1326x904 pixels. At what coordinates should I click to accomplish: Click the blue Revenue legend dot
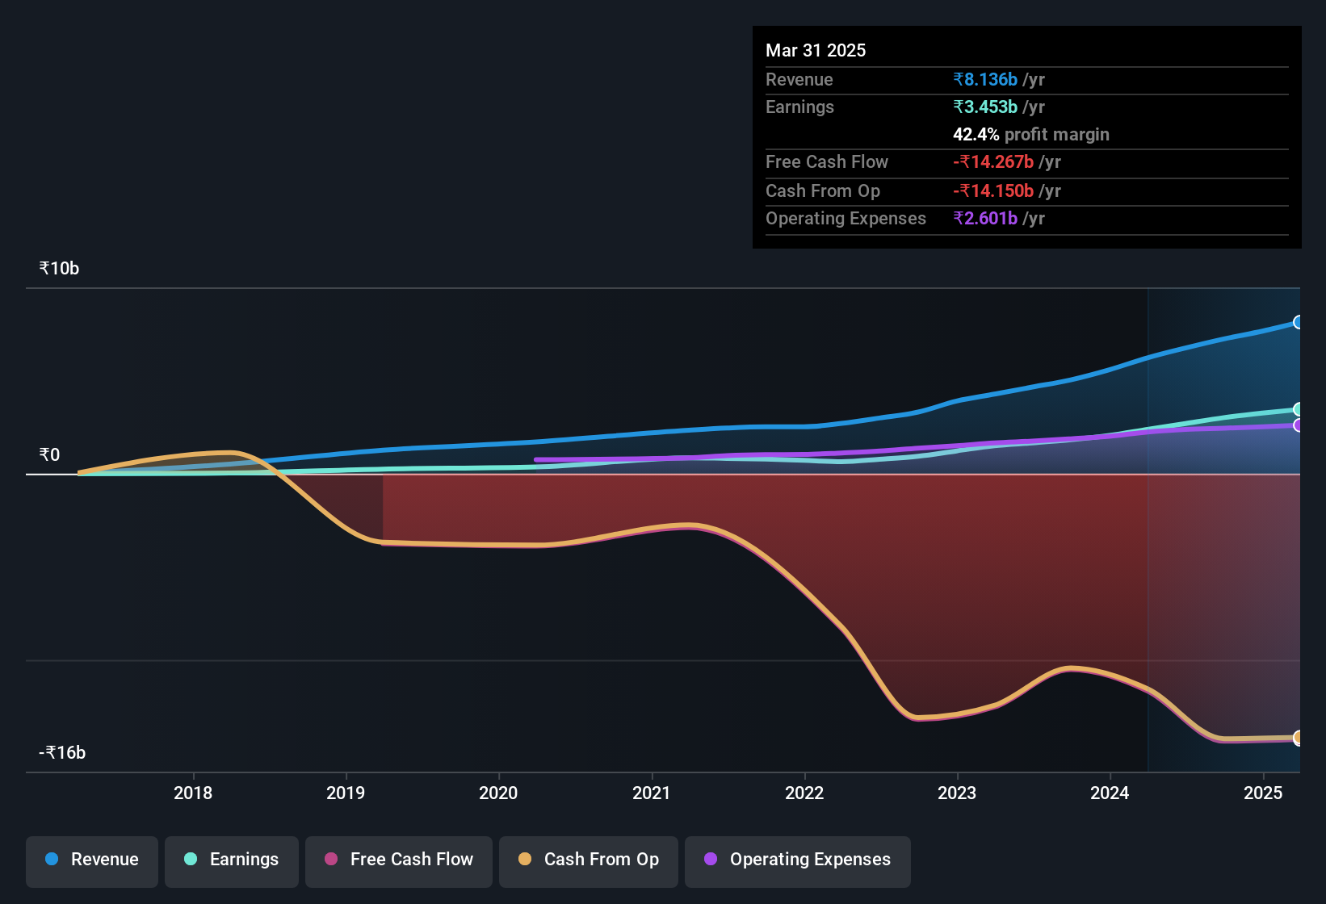click(x=51, y=860)
